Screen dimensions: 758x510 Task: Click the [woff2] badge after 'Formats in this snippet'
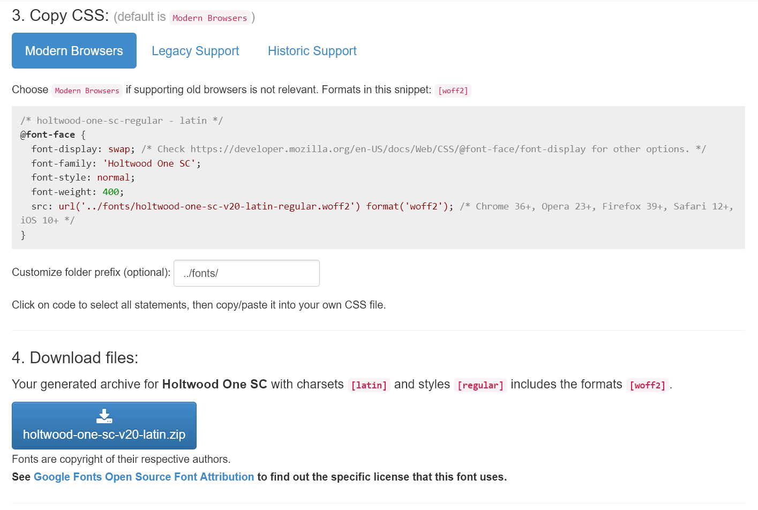453,91
